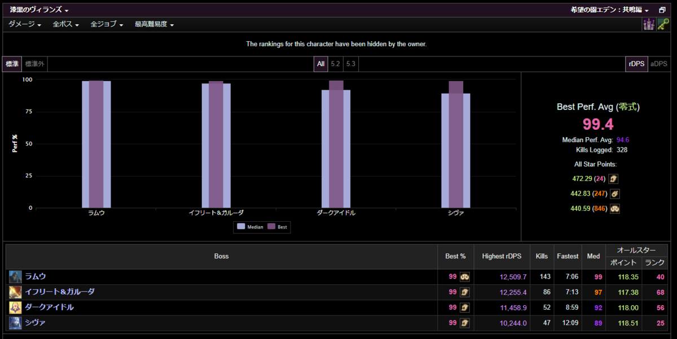Click the job icon next to 442.83 points
The height and width of the screenshot is (339, 677).
pos(616,193)
